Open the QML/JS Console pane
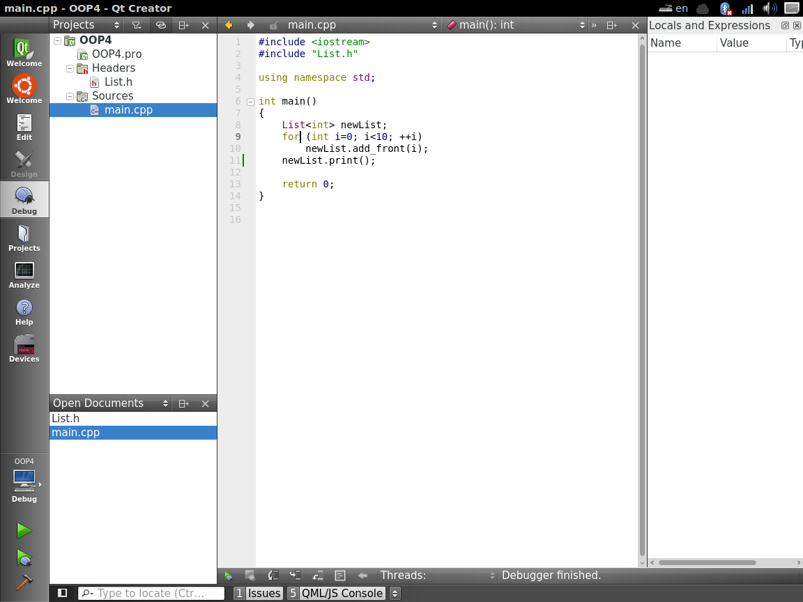This screenshot has height=602, width=803. tap(335, 594)
